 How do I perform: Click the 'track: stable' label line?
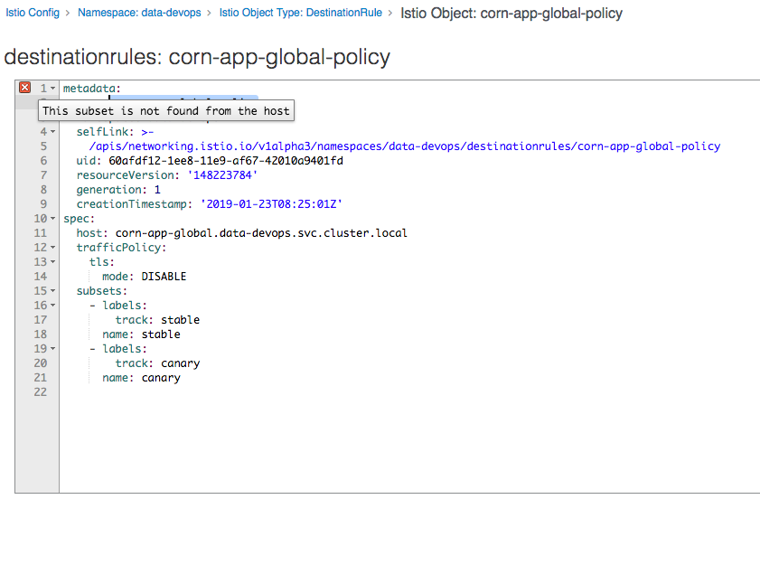pyautogui.click(x=157, y=320)
